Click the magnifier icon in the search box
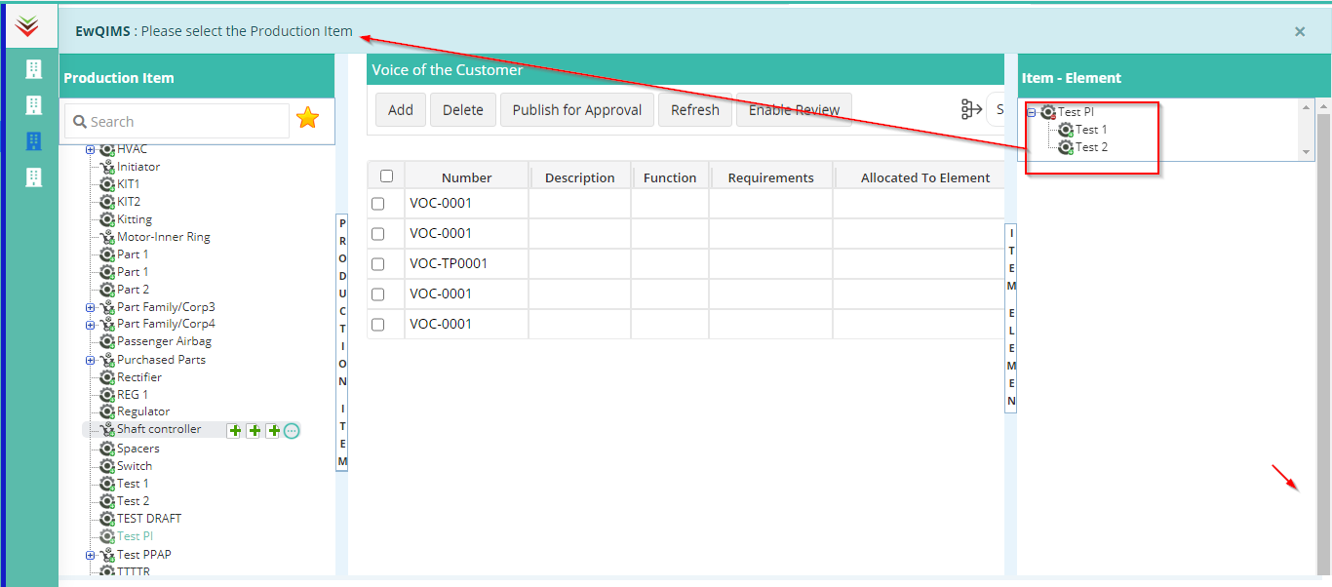 [79, 122]
